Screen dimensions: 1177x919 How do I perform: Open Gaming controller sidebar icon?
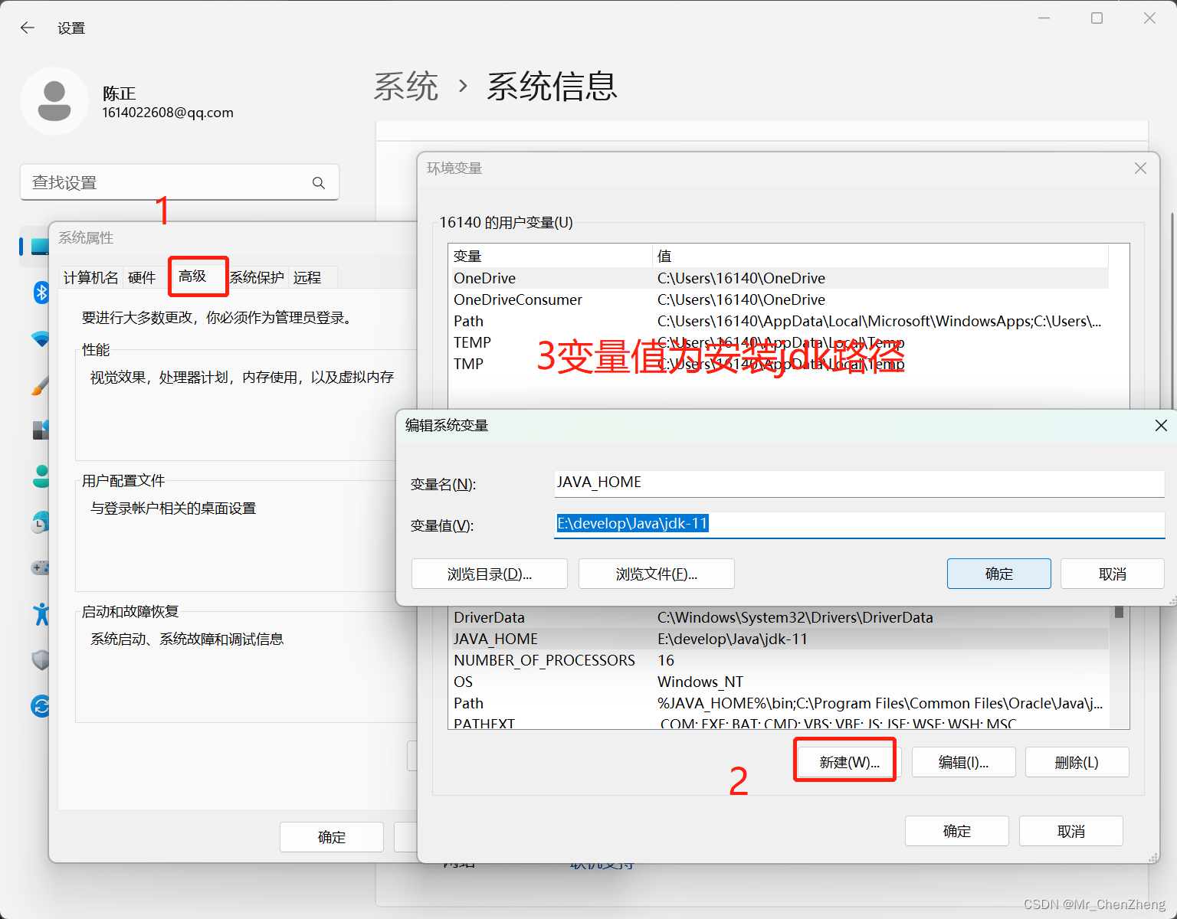coord(40,567)
